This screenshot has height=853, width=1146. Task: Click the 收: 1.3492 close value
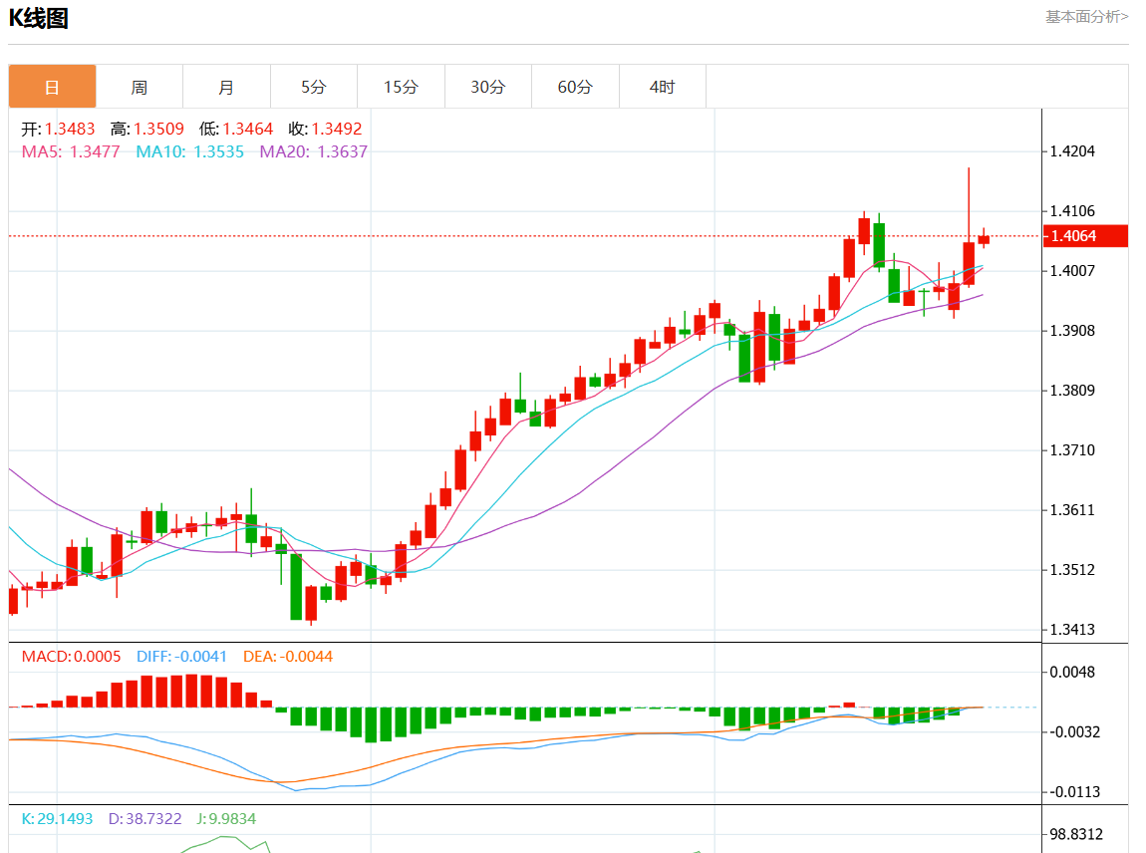pos(325,129)
